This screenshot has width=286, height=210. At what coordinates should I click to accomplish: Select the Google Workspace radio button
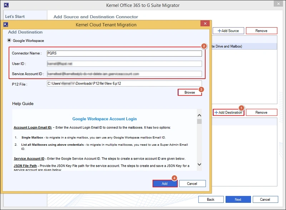pos(10,41)
